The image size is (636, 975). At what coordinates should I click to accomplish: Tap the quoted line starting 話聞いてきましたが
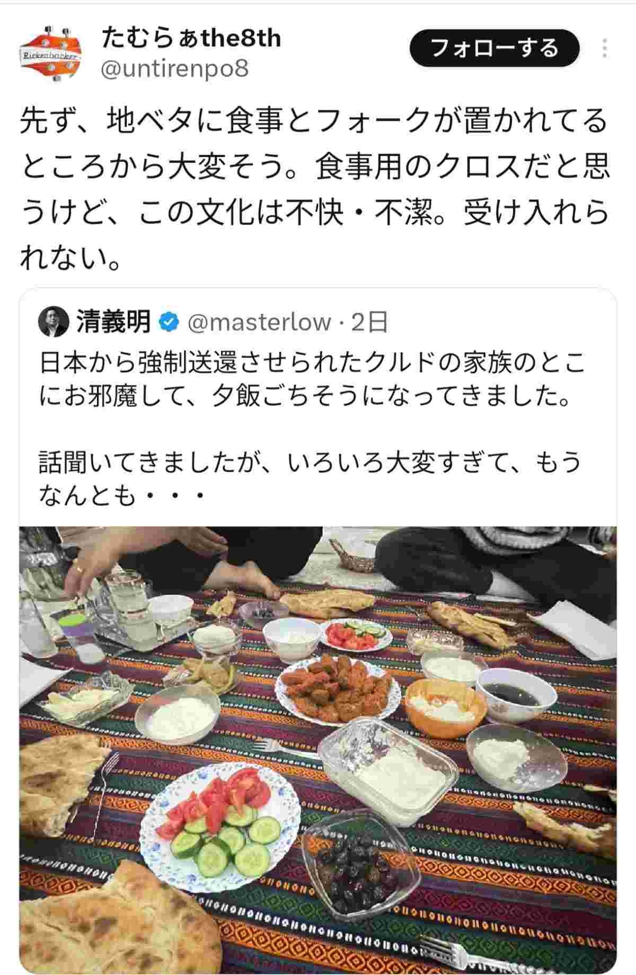(x=310, y=478)
